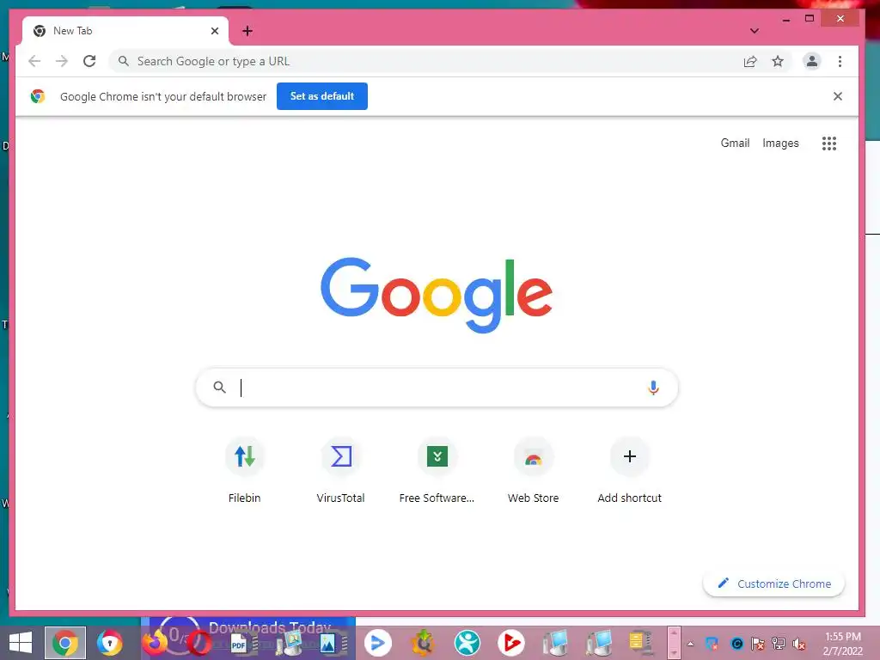Screen dimensions: 880x660
Task: Select the New Tab tab
Action: point(125,31)
